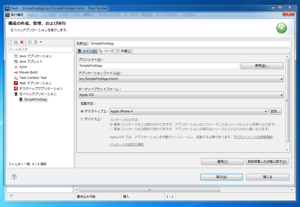Click the help question mark icon
300x207 pixels.
[14, 177]
